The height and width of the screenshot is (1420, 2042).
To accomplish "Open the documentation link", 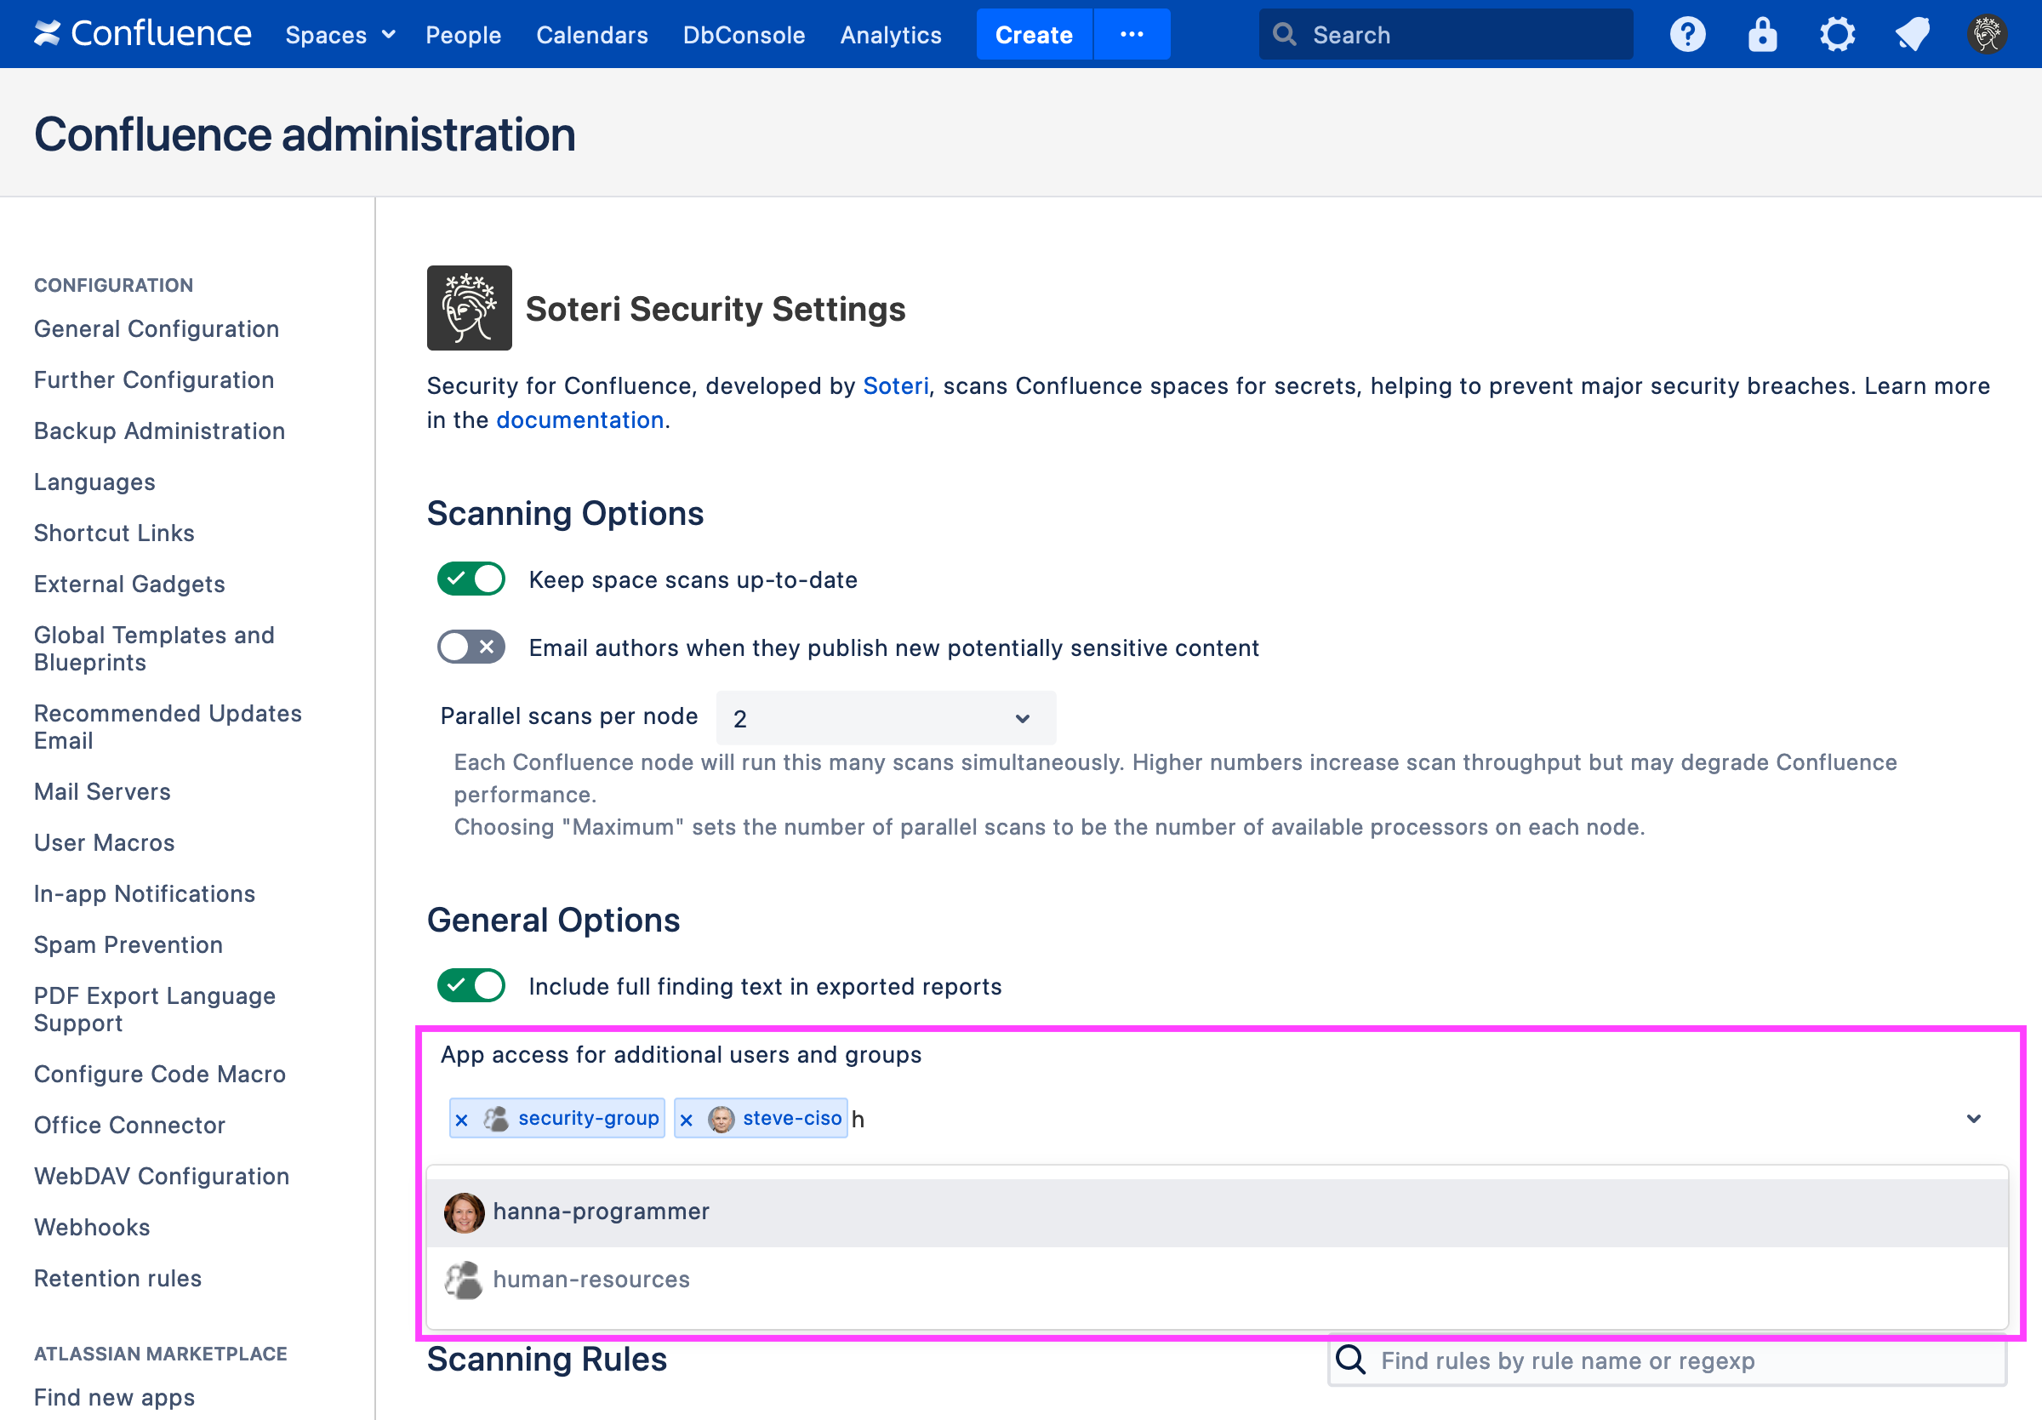I will 579,419.
